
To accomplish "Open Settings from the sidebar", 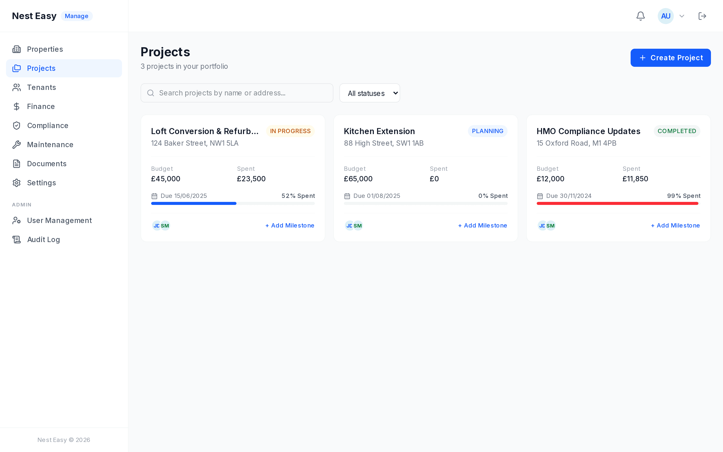I will click(41, 183).
